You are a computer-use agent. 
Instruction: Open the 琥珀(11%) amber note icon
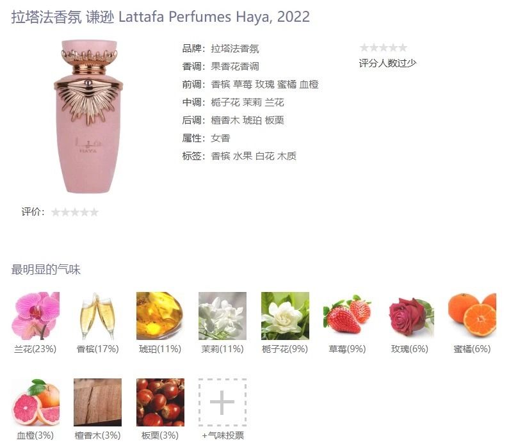pyautogui.click(x=160, y=316)
